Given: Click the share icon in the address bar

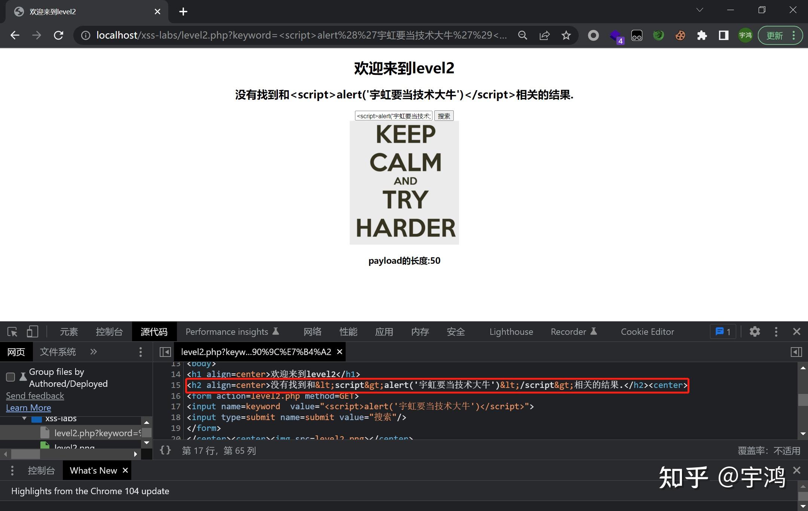Looking at the screenshot, I should click(x=544, y=35).
